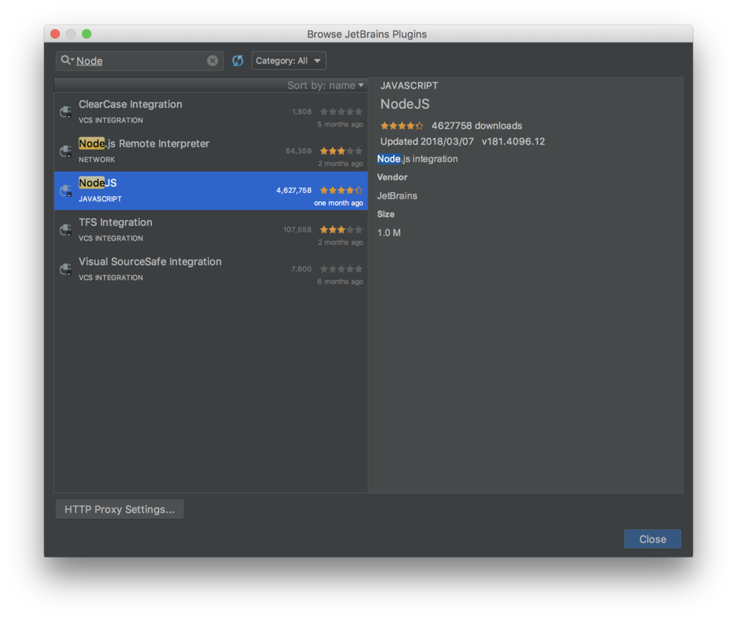Screen dimensions: 737x620
Task: Click the 5 months ago label
Action: coord(340,124)
